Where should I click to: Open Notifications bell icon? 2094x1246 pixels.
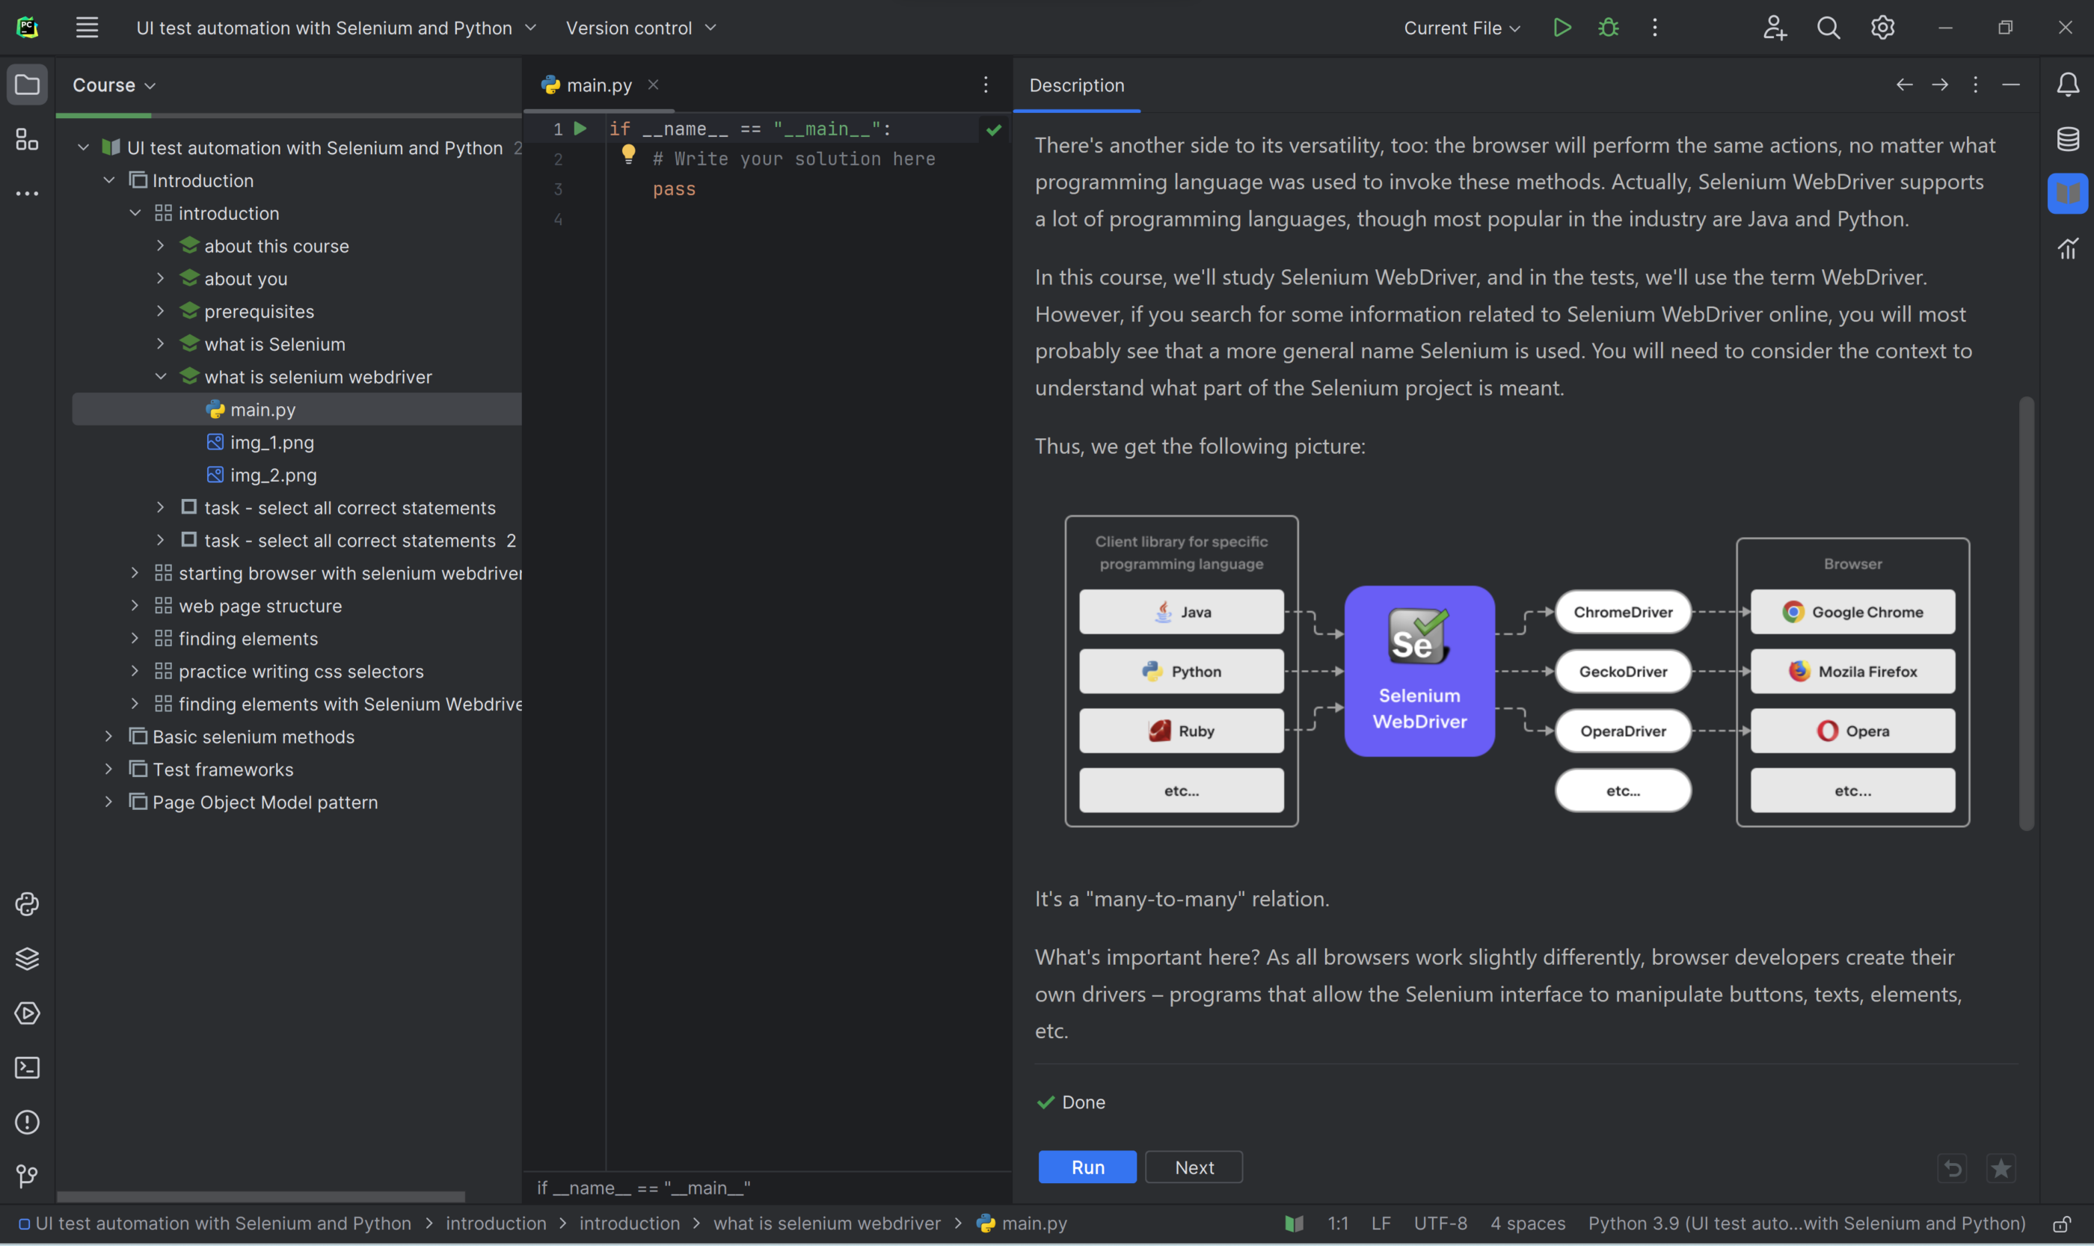click(2067, 85)
